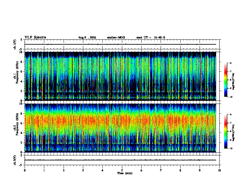Viewport: 247px width, 191px height.
Task: Click the time axis tick label "0"
Action: 25,170
